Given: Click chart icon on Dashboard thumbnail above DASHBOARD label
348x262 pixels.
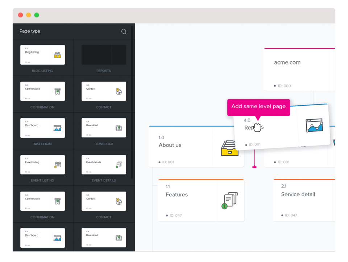Looking at the screenshot, I should click(x=58, y=128).
